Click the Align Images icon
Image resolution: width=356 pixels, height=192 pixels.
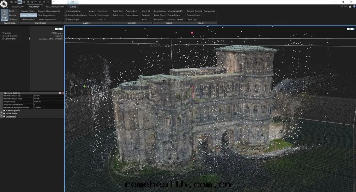[5, 15]
